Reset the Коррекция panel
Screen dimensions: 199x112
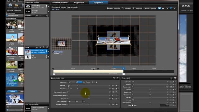[x=171, y=78]
